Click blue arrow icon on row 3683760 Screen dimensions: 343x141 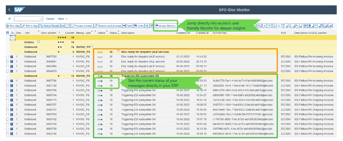(x=12, y=124)
